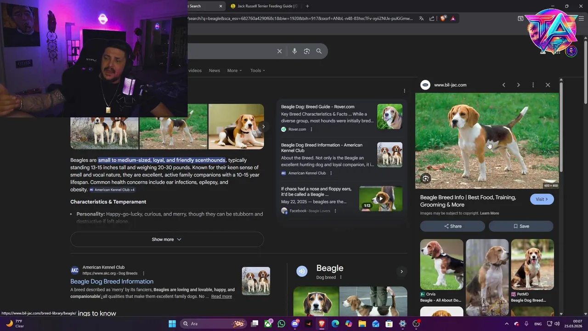Expand sources chip American Kennel Club +4
This screenshot has width=588, height=331.
pos(112,190)
